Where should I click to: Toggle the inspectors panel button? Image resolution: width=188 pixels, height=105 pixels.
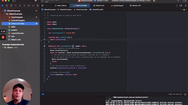185,1
